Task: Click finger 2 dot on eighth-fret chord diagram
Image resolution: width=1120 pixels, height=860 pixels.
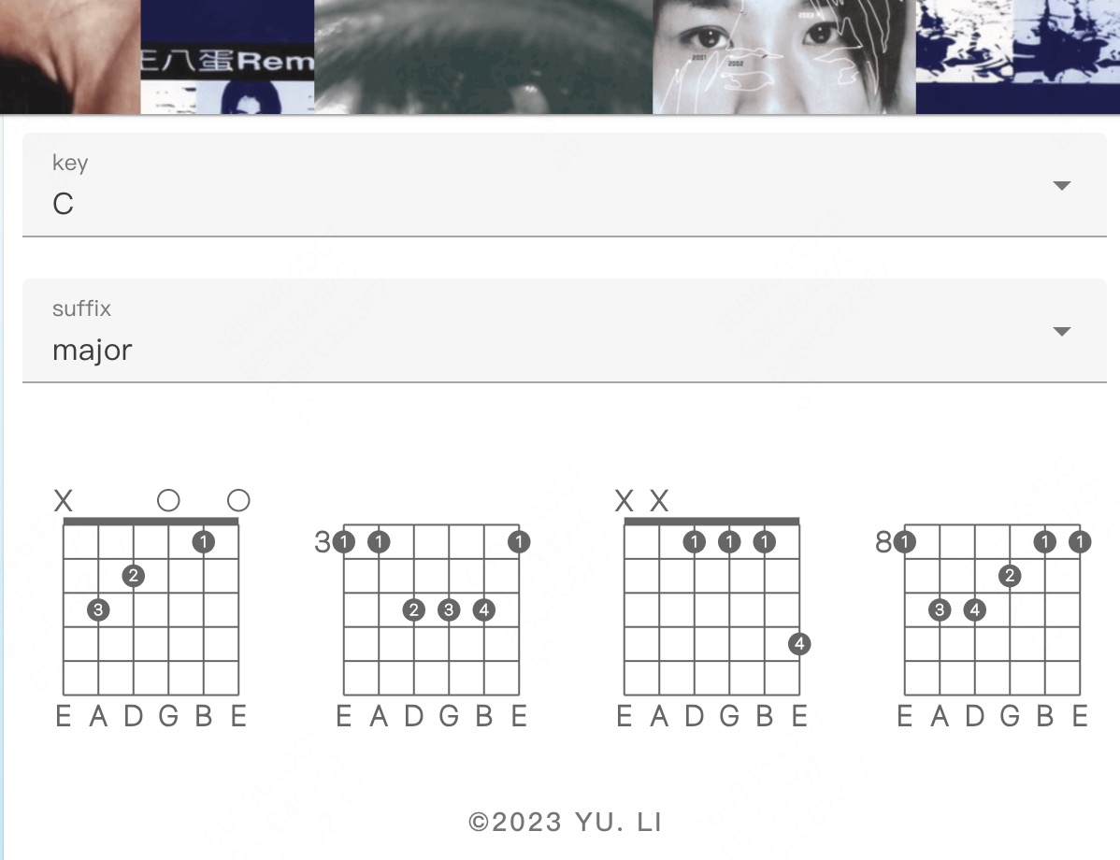Action: [1010, 576]
